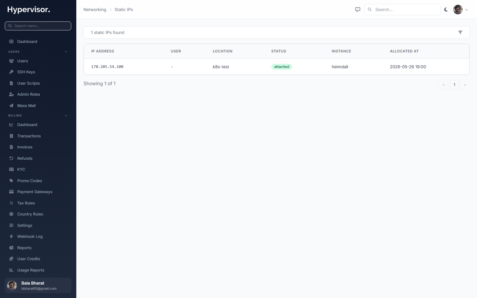Go to next page of results
The width and height of the screenshot is (477, 298).
click(x=465, y=85)
